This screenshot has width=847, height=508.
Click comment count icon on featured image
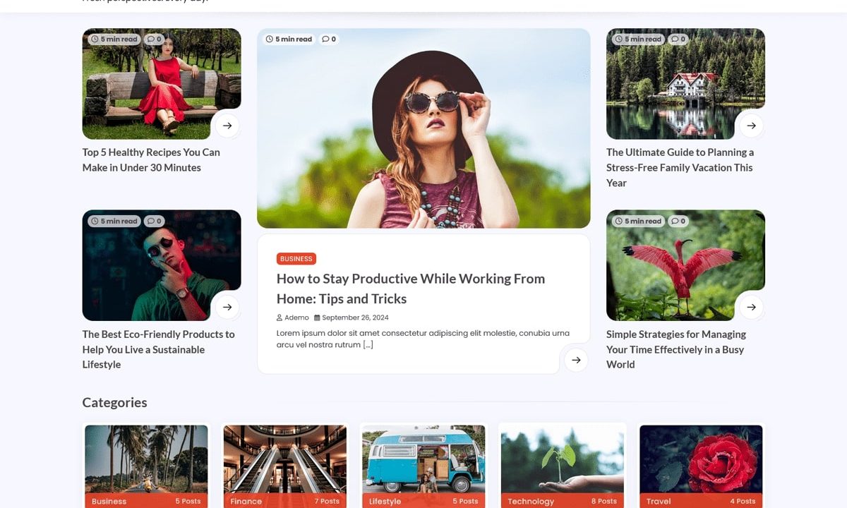click(329, 40)
